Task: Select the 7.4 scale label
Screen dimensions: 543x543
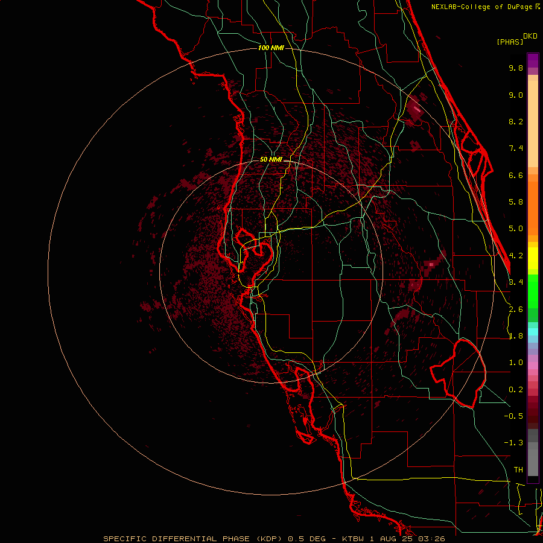Action: point(516,148)
